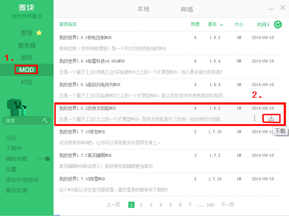Select 我的世界1.7.10降雪MOD entry
289x216 pixels.
[x=82, y=179]
